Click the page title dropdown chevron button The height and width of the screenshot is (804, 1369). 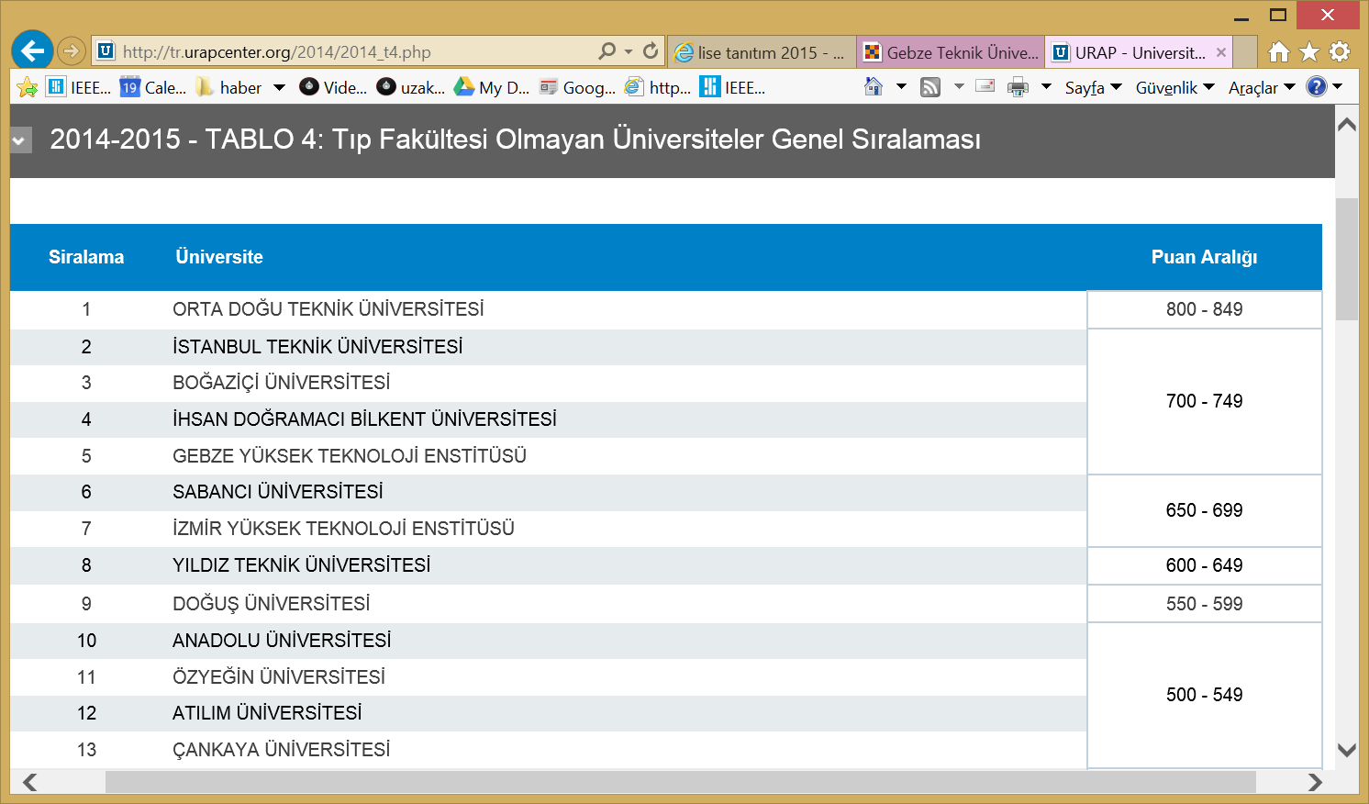(x=20, y=140)
